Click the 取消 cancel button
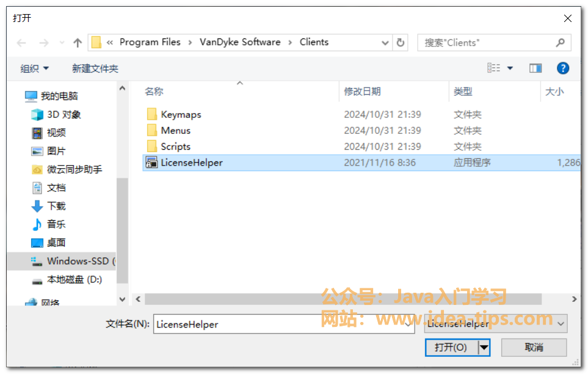The image size is (588, 374). pyautogui.click(x=534, y=347)
